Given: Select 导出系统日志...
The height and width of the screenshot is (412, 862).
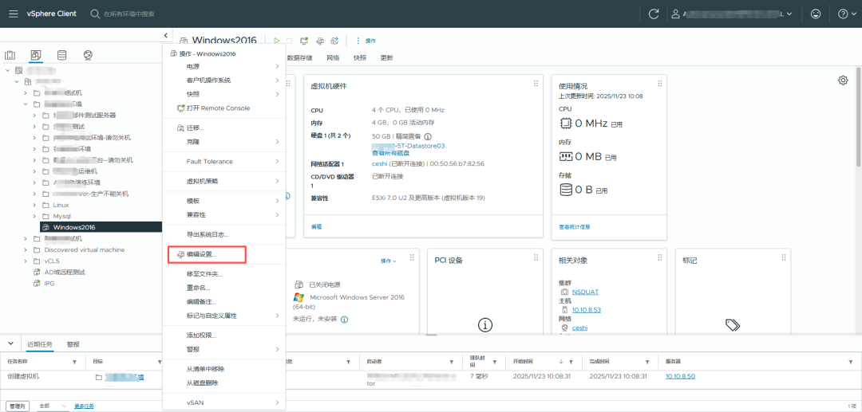Looking at the screenshot, I should point(224,234).
